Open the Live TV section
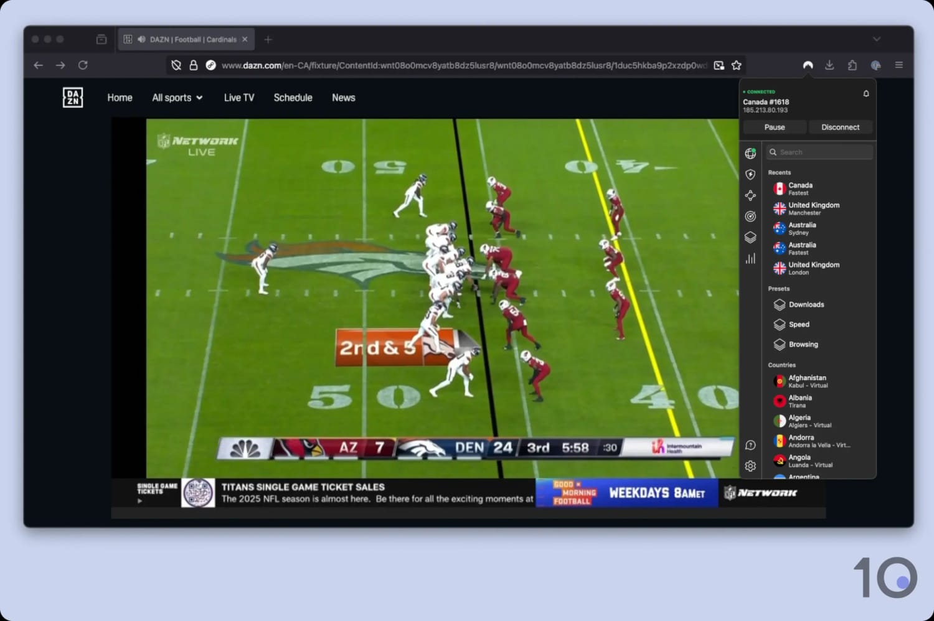The width and height of the screenshot is (934, 621). click(239, 98)
